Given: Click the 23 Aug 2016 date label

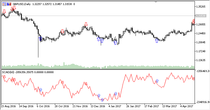Looking at the screenshot, I should pos(8,106).
